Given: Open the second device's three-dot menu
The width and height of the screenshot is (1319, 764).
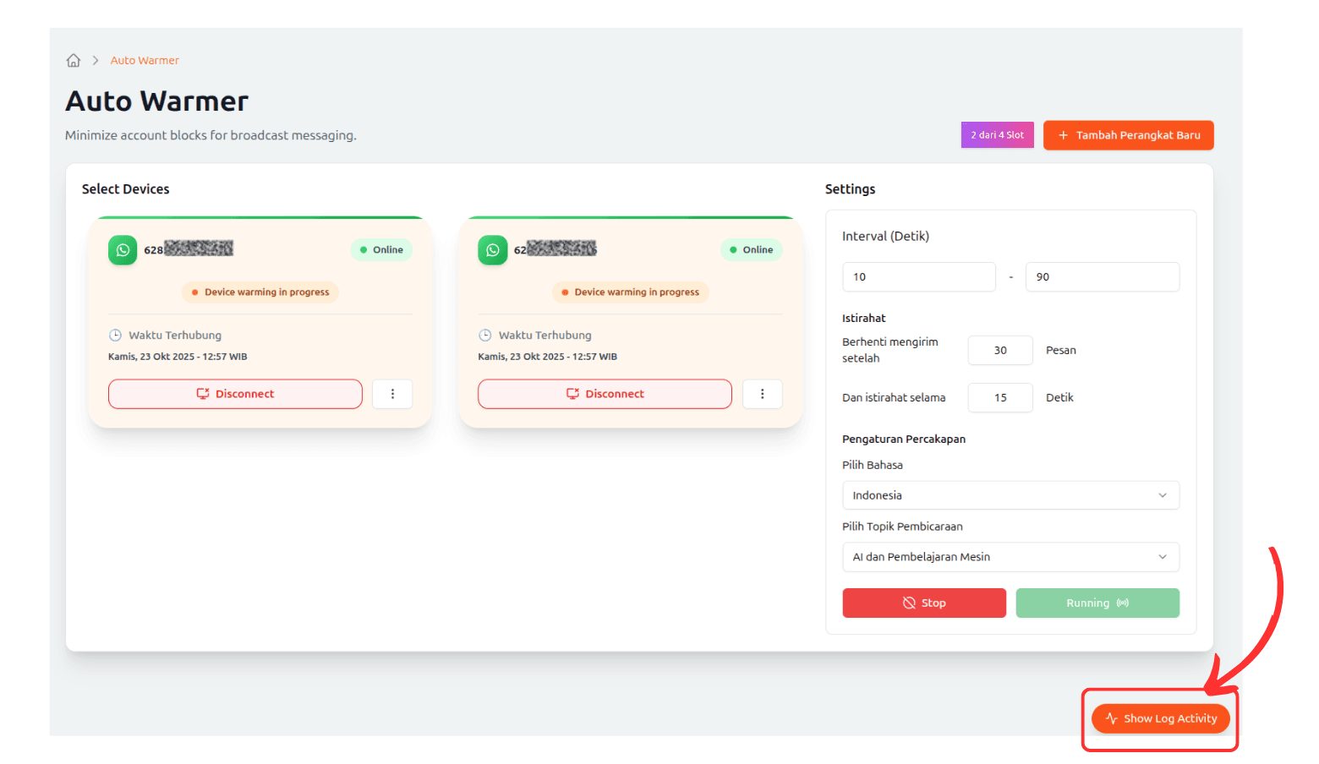Looking at the screenshot, I should pos(762,394).
